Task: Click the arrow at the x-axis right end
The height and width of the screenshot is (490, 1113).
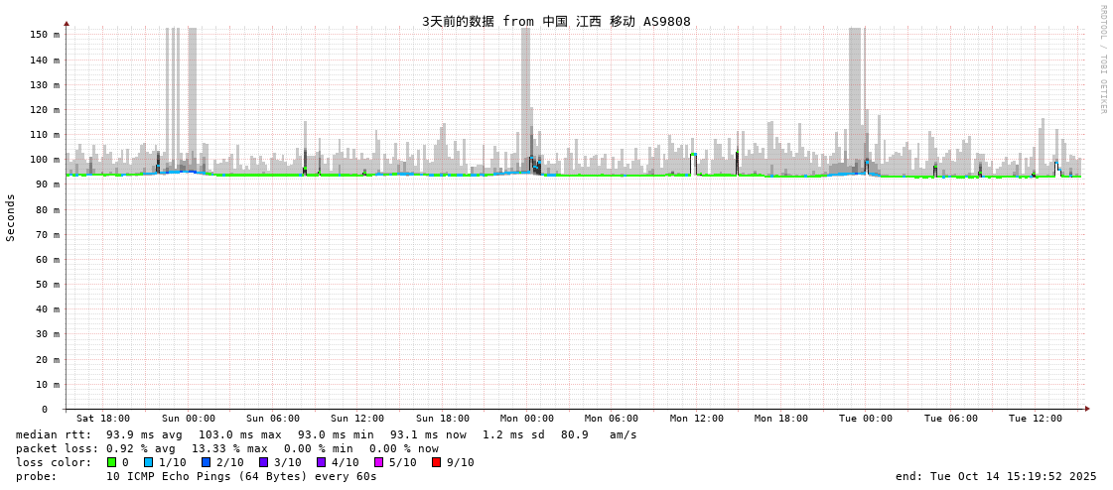Action: pyautogui.click(x=1087, y=409)
